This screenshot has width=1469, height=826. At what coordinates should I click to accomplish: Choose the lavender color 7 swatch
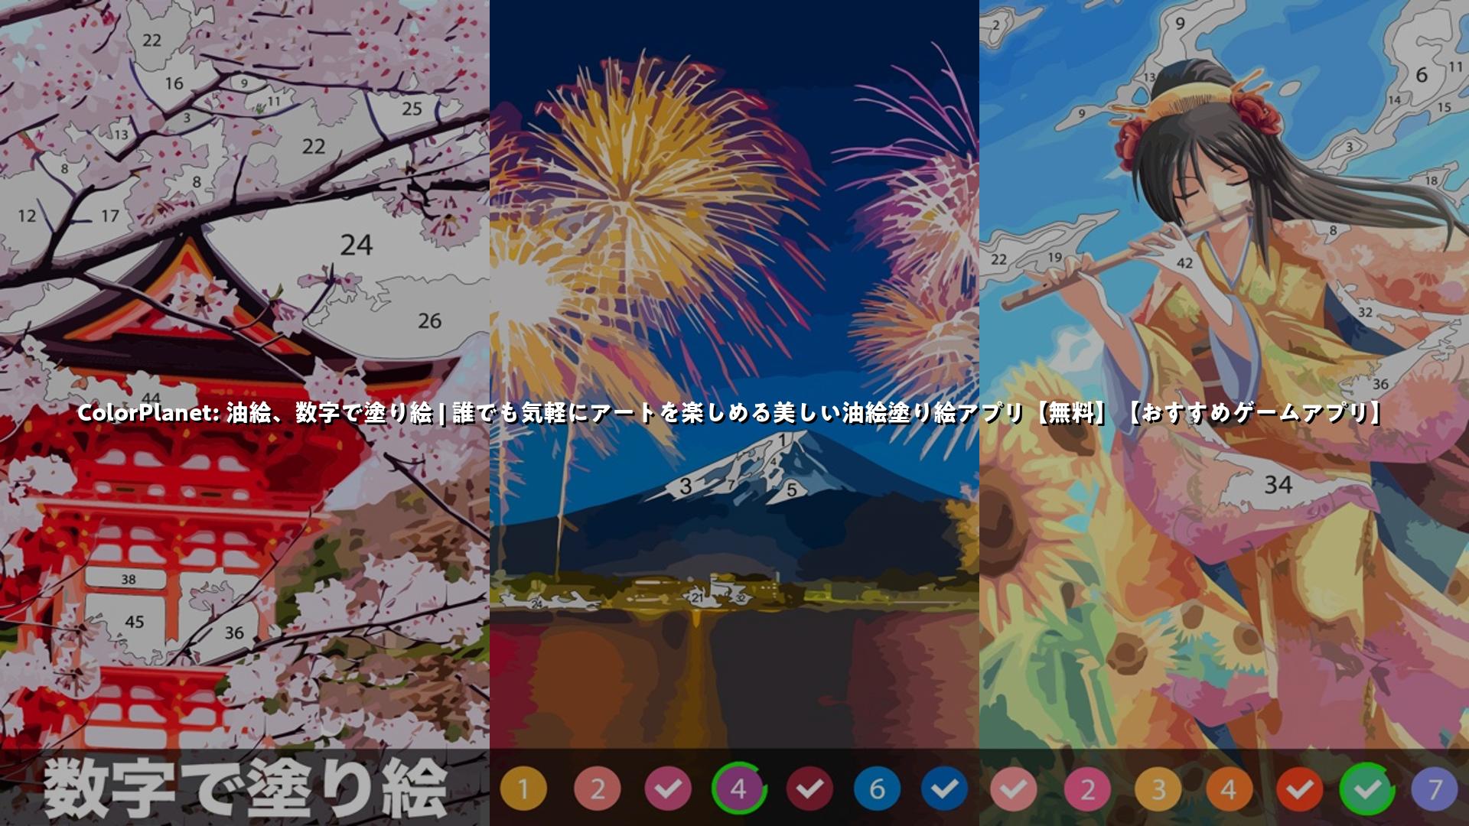point(1435,789)
